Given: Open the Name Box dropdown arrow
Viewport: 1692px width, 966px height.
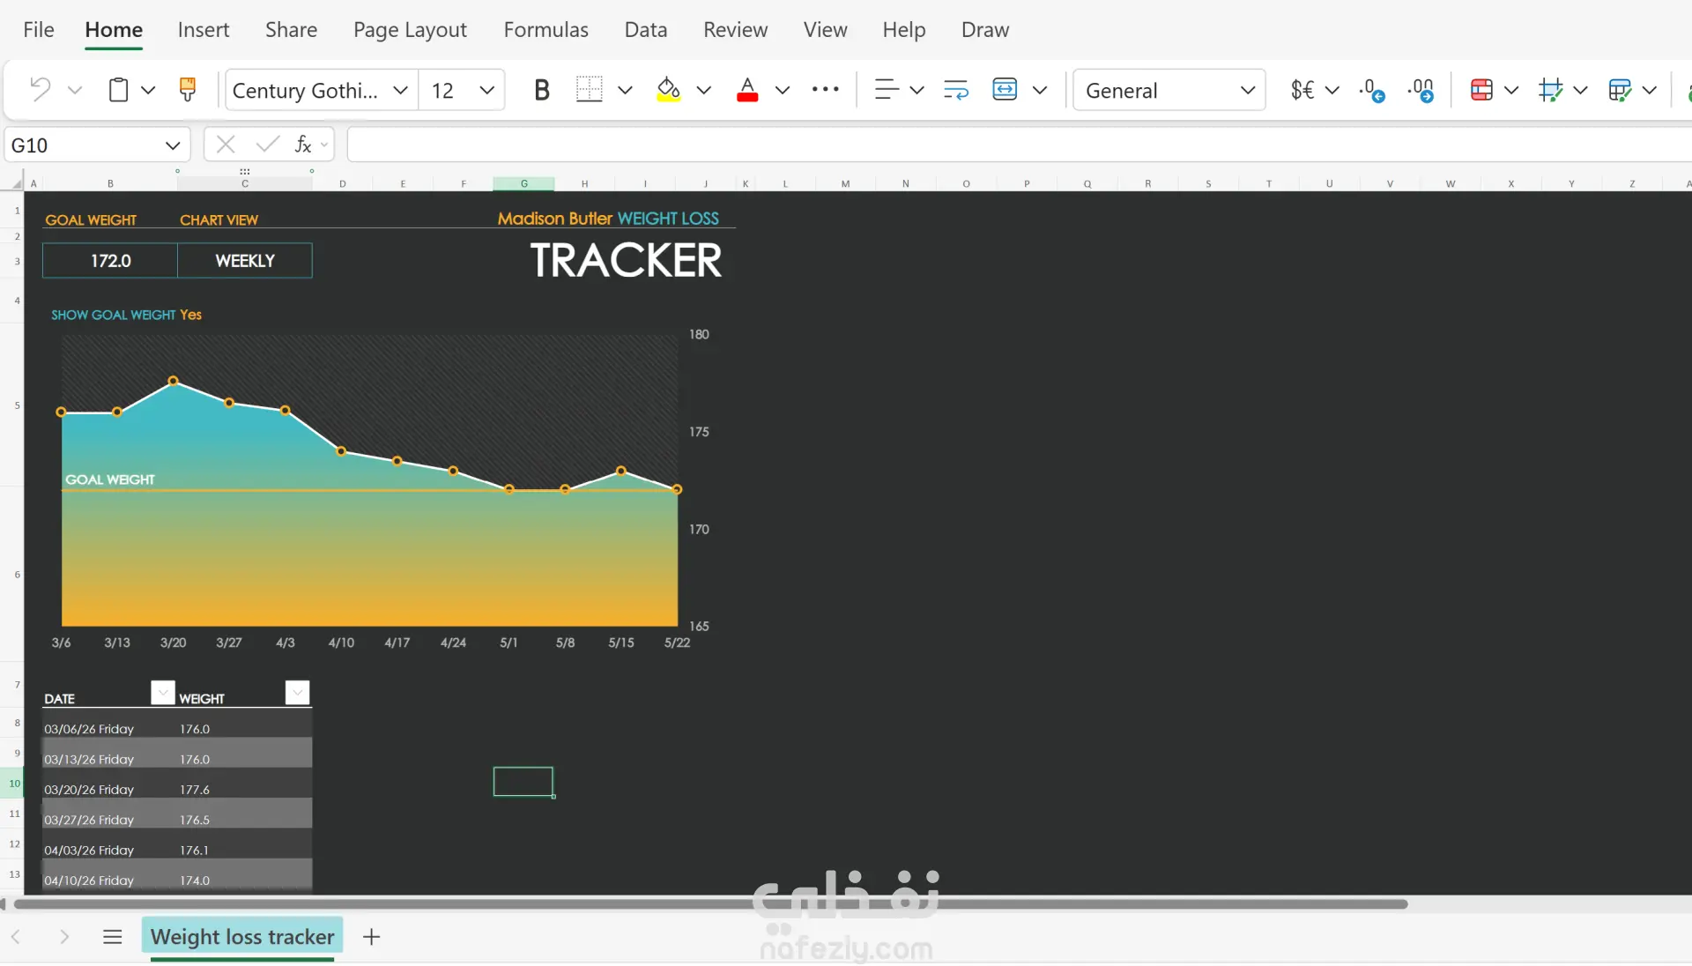Looking at the screenshot, I should 173,145.
